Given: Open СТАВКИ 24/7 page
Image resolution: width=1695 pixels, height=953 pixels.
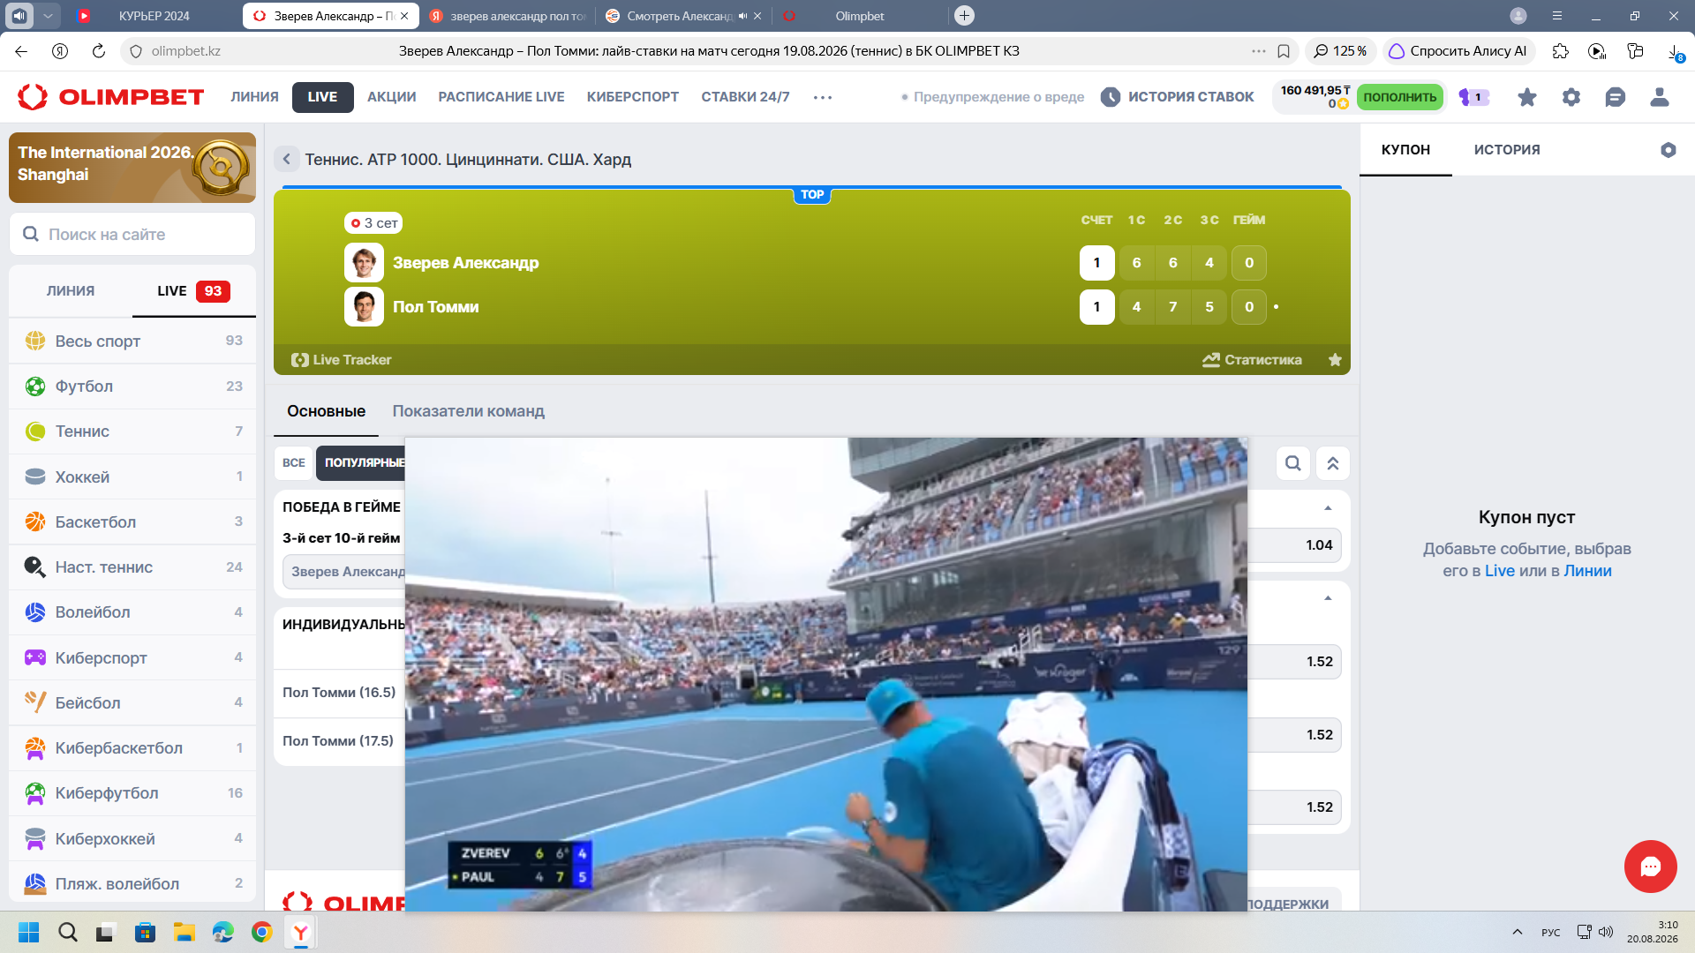Looking at the screenshot, I should [x=745, y=97].
